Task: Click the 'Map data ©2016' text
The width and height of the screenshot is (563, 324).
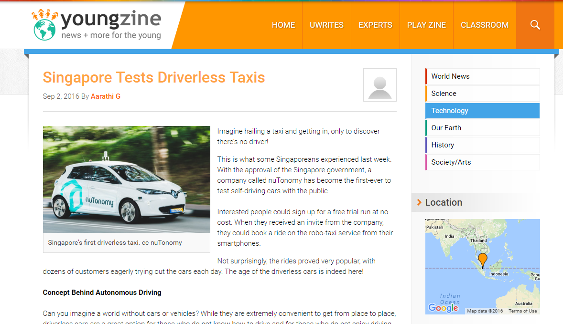Action: [485, 311]
